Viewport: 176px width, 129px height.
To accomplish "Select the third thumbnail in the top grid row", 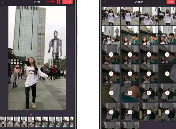I will [149, 16].
